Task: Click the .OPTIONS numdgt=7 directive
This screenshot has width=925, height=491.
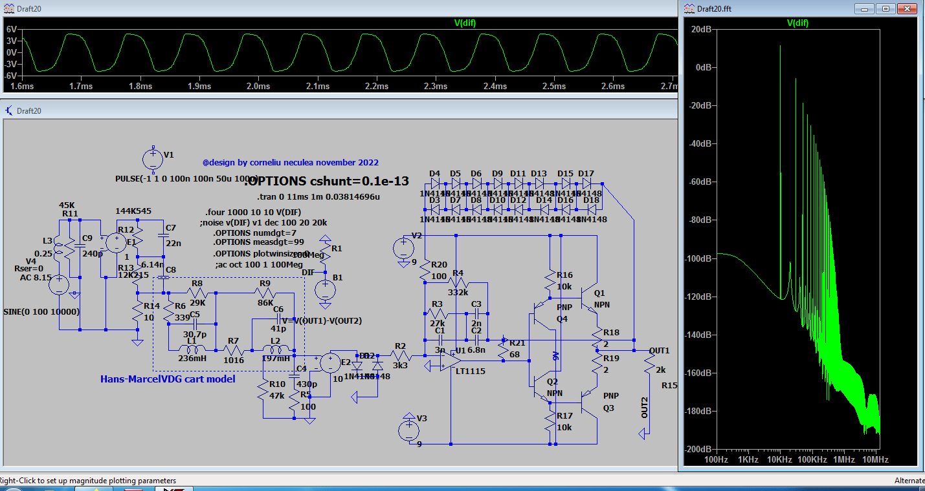Action: coord(255,232)
